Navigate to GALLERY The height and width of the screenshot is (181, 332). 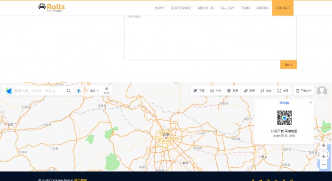coord(227,8)
